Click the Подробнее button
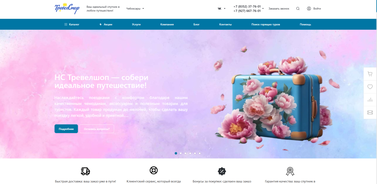377x184 pixels. (66, 129)
